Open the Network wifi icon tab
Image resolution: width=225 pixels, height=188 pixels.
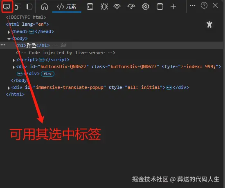pos(117,7)
